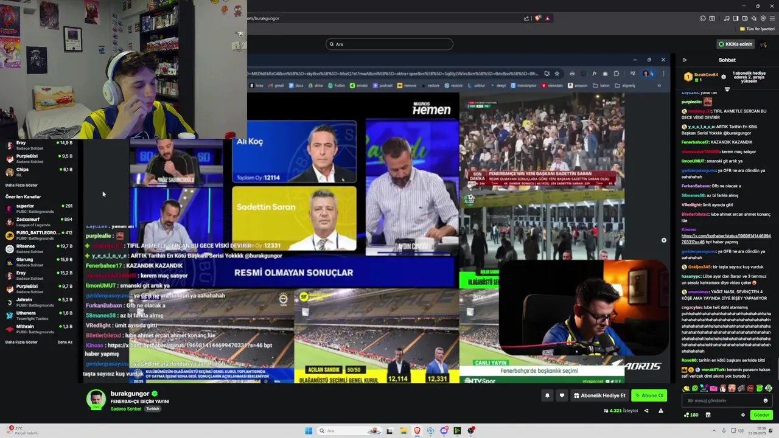Open volume control in system tray

coord(741,431)
